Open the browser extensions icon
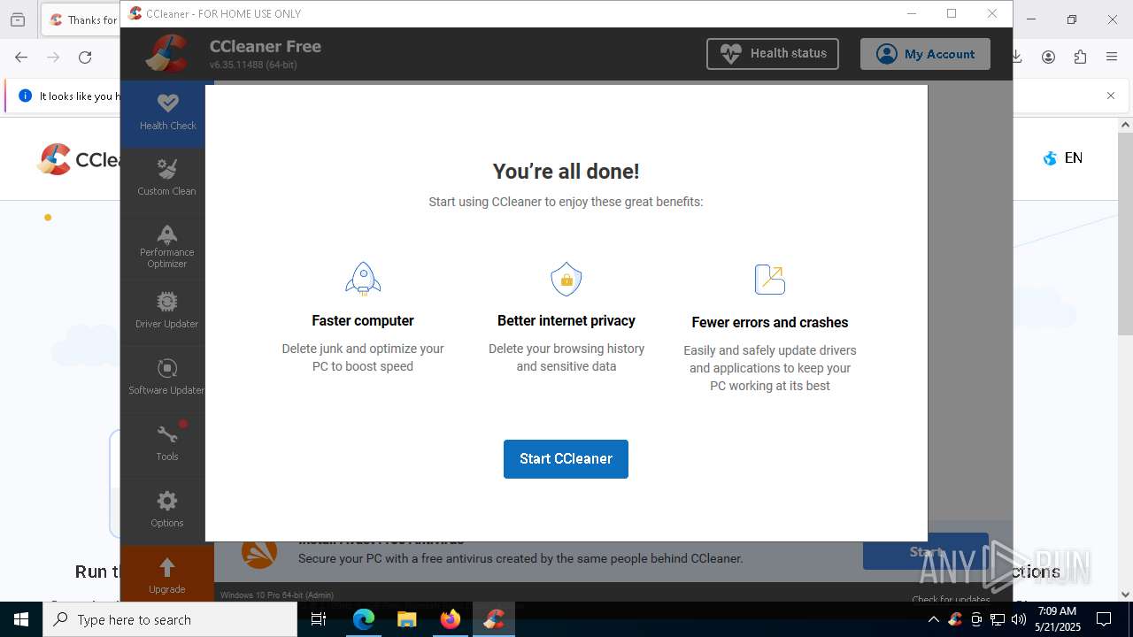 (1080, 58)
